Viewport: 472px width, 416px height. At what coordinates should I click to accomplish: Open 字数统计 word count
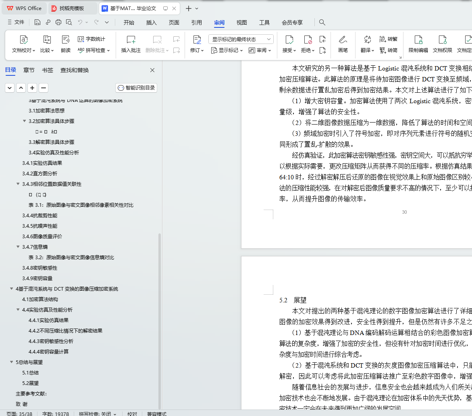click(91, 39)
